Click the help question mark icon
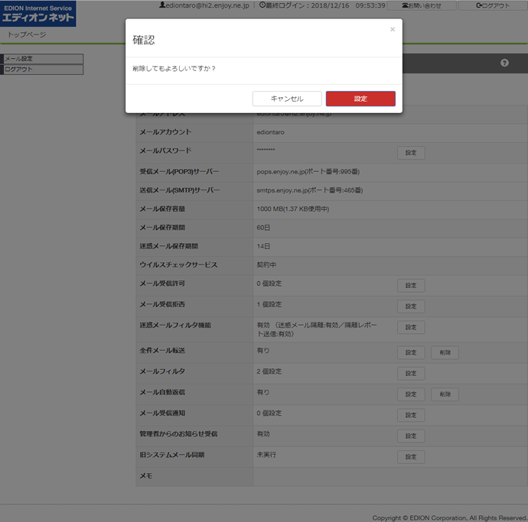 504,63
